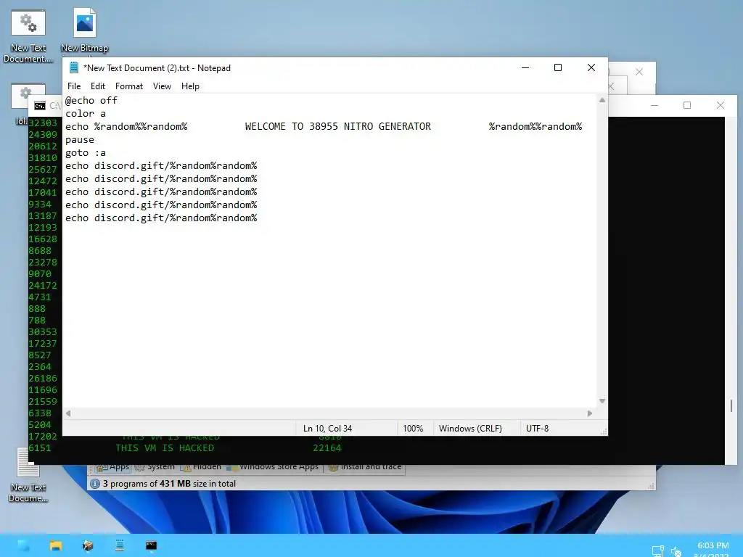Maximize the command prompt window

[x=687, y=105]
